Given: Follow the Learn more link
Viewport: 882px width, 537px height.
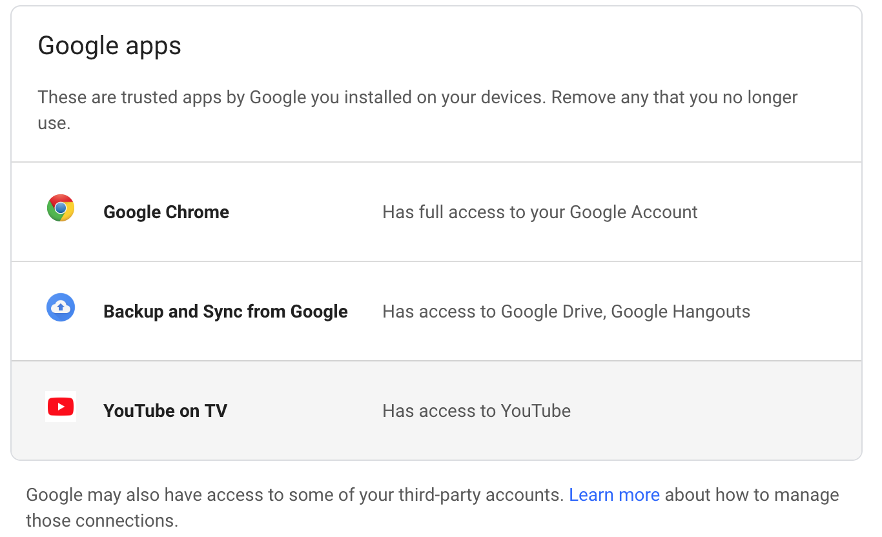Looking at the screenshot, I should 614,495.
